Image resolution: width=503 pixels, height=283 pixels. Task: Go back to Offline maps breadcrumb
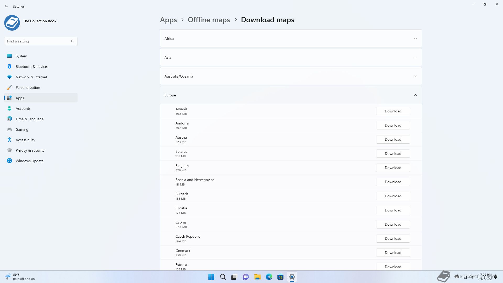pos(209,20)
